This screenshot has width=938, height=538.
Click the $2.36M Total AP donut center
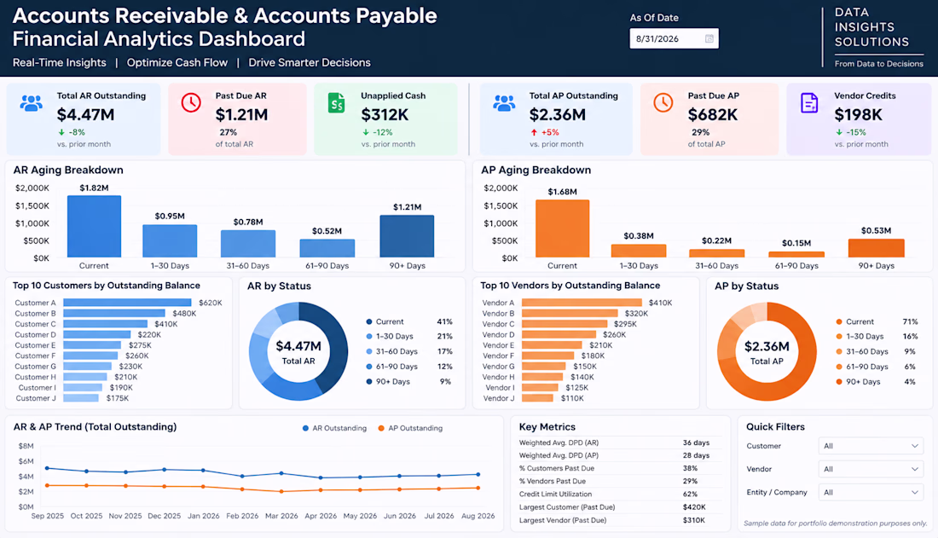(767, 352)
